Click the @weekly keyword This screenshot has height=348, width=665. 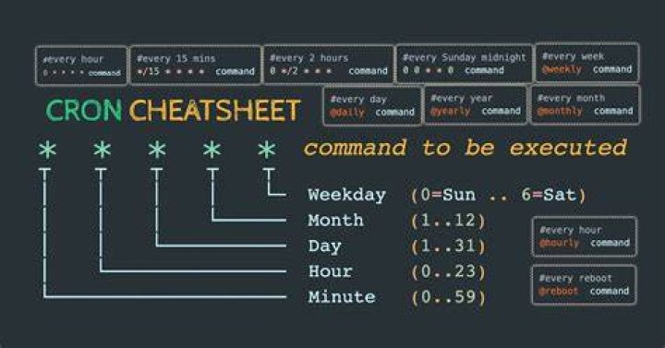point(562,69)
